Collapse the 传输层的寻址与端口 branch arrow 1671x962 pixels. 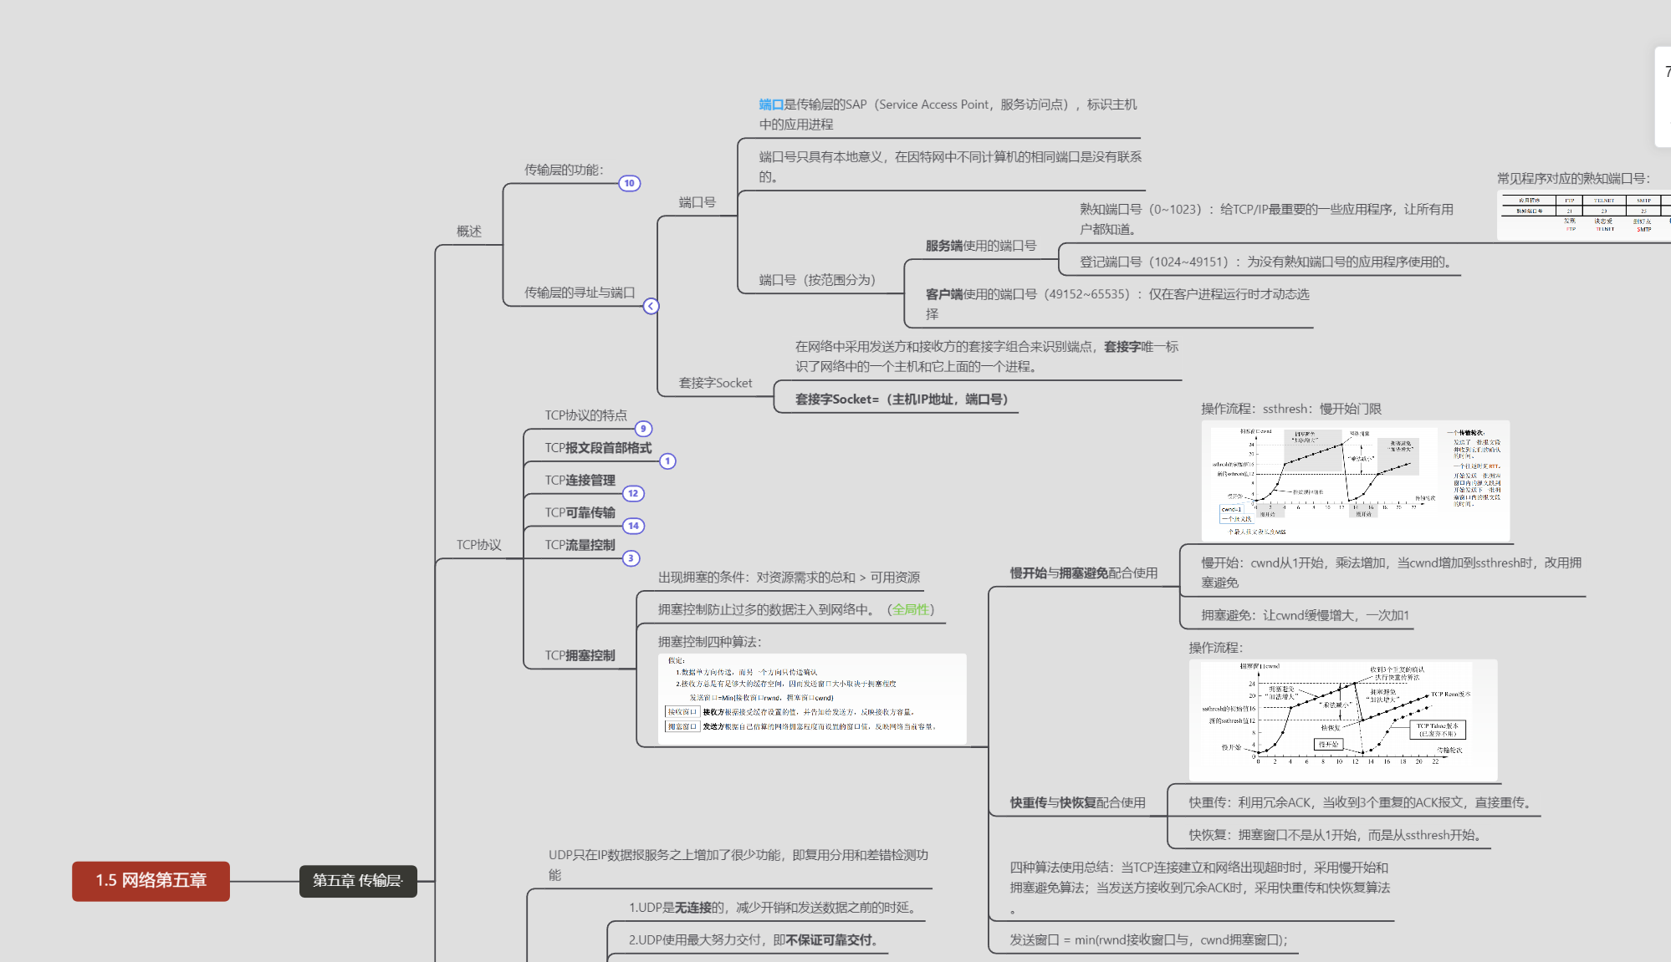click(651, 306)
